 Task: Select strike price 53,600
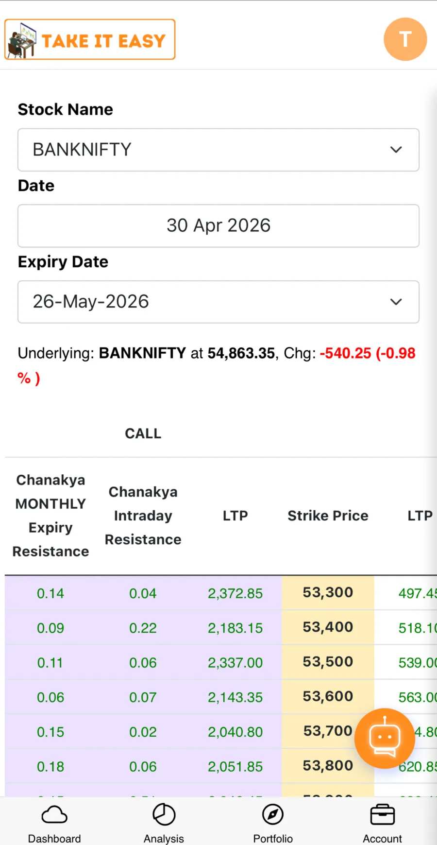328,697
